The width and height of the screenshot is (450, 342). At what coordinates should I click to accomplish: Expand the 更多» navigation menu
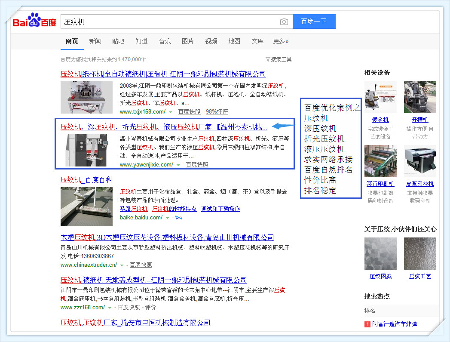click(281, 41)
